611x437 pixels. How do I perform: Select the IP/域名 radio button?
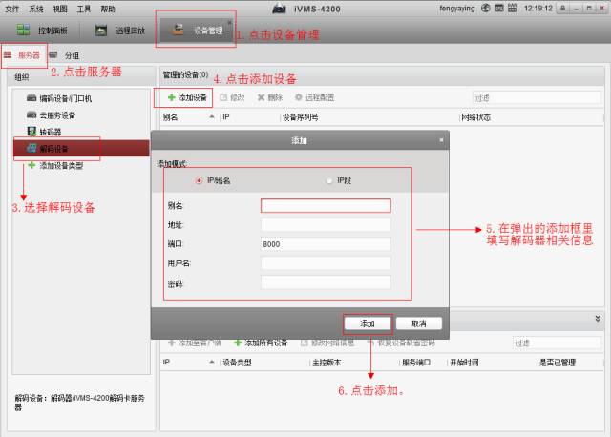click(199, 179)
